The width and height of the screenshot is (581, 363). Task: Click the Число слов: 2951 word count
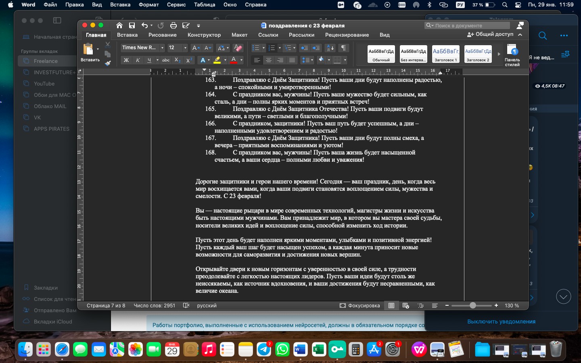[x=155, y=305]
